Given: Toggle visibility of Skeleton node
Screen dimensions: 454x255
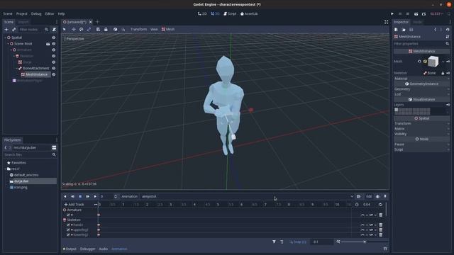Looking at the screenshot, I should (x=54, y=56).
